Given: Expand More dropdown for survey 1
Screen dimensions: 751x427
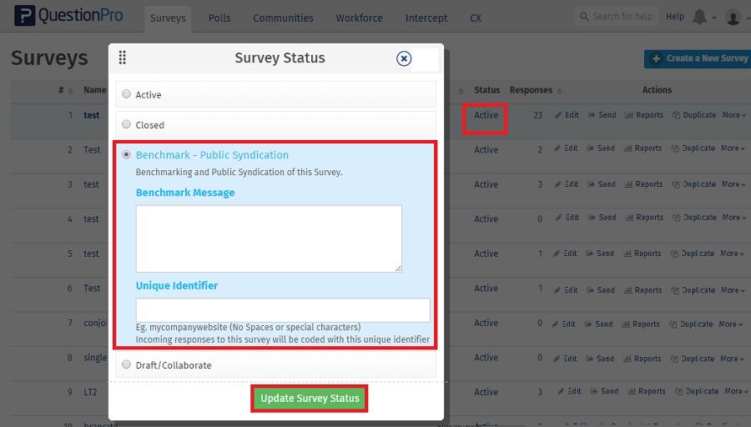Looking at the screenshot, I should click(x=733, y=115).
